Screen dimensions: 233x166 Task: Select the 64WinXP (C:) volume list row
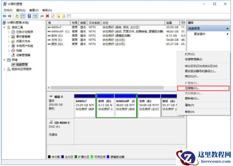[116, 31]
